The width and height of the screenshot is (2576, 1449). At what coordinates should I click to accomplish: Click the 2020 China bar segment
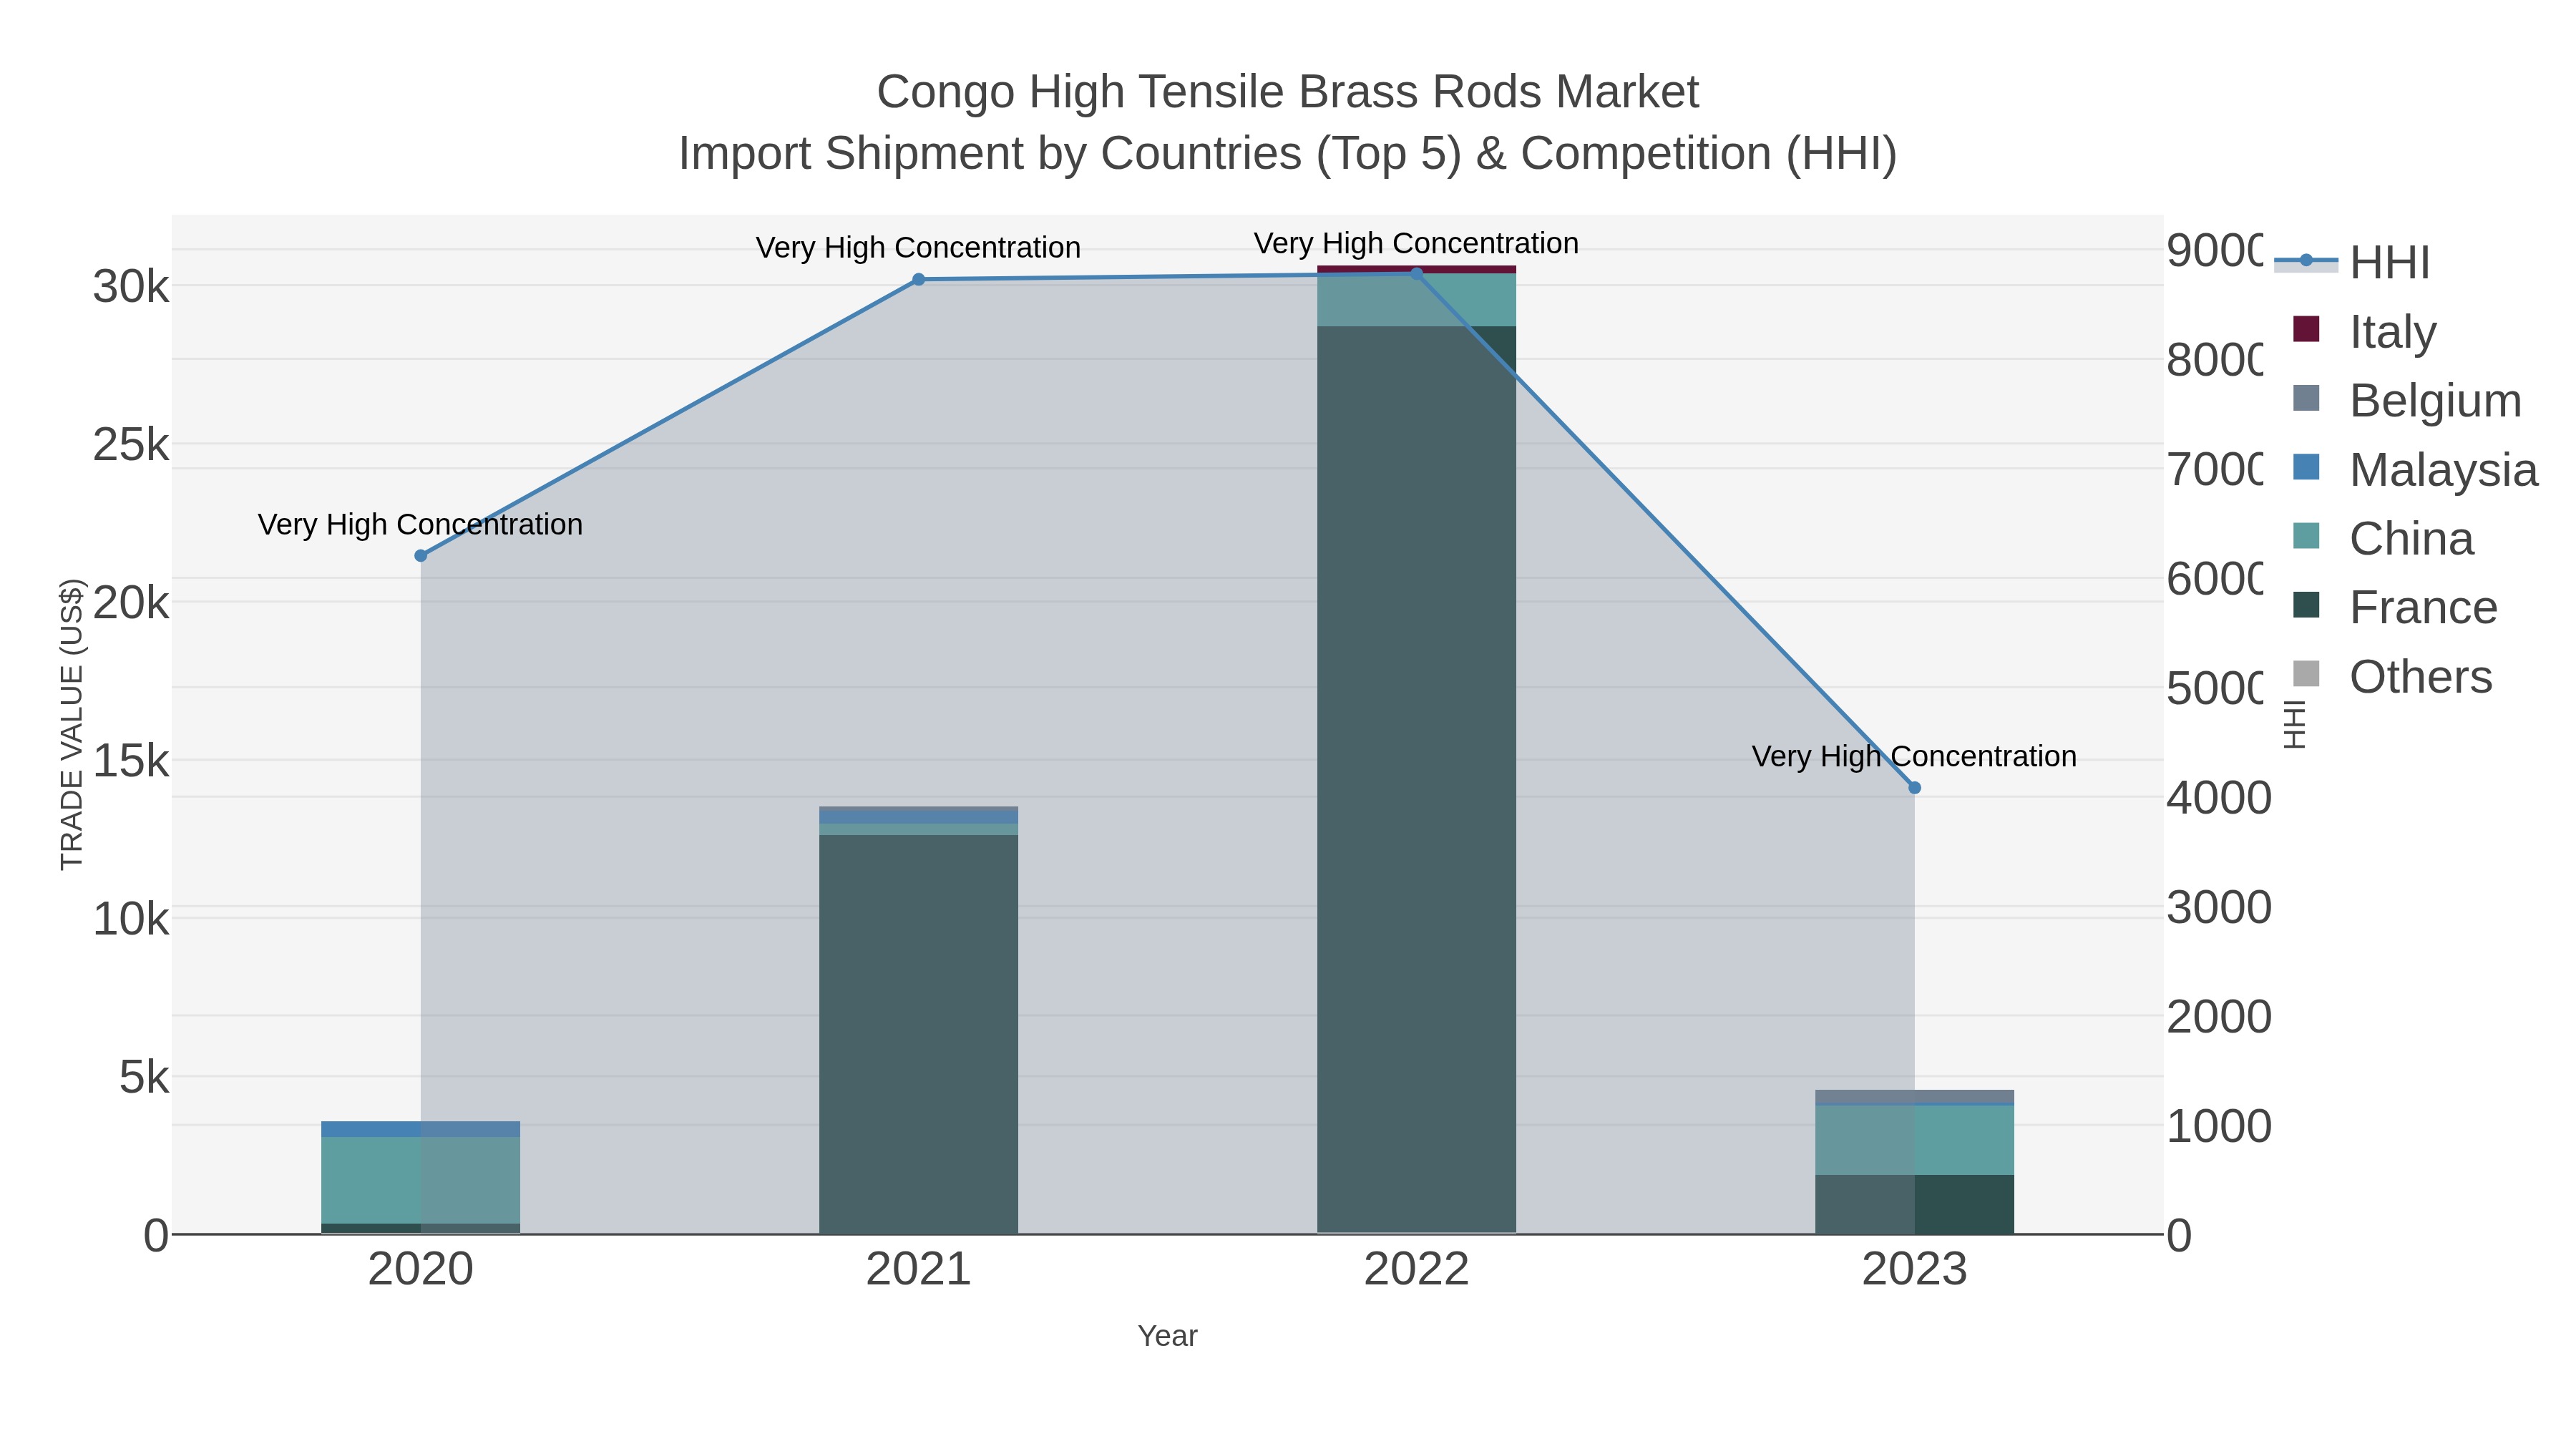click(421, 1180)
